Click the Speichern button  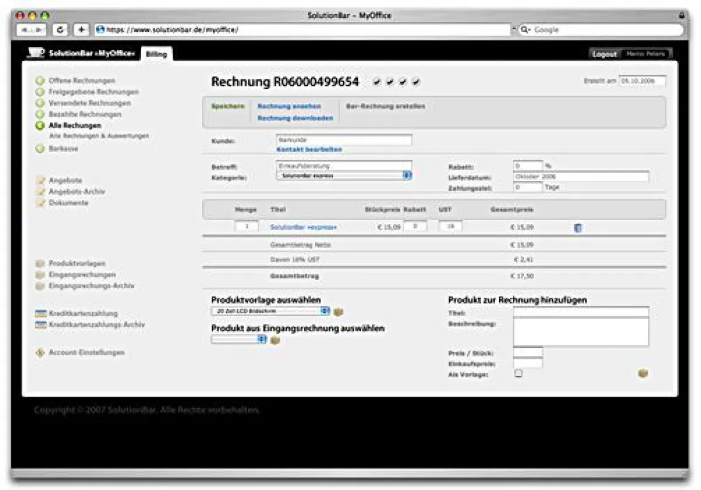pos(227,107)
